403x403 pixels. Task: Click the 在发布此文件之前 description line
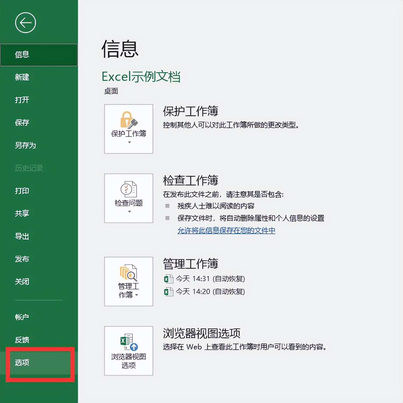pyautogui.click(x=223, y=195)
